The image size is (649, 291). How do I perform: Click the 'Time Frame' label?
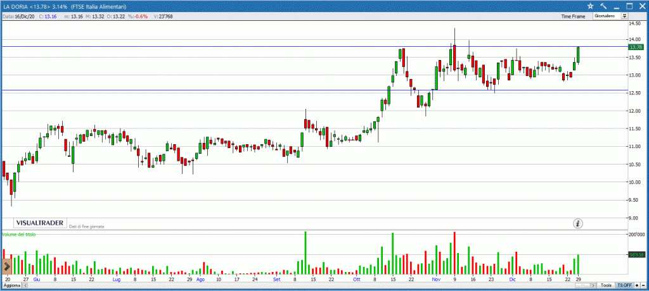(573, 16)
